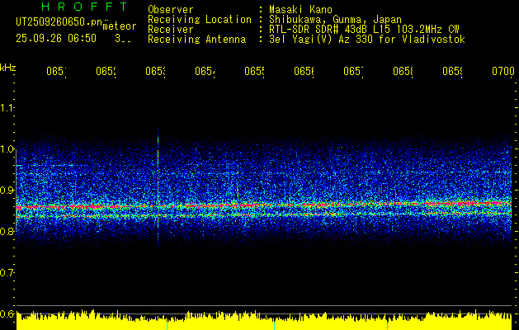Select the location Shibukawa, Gunma, Japan
The image size is (519, 330).
pyautogui.click(x=335, y=19)
